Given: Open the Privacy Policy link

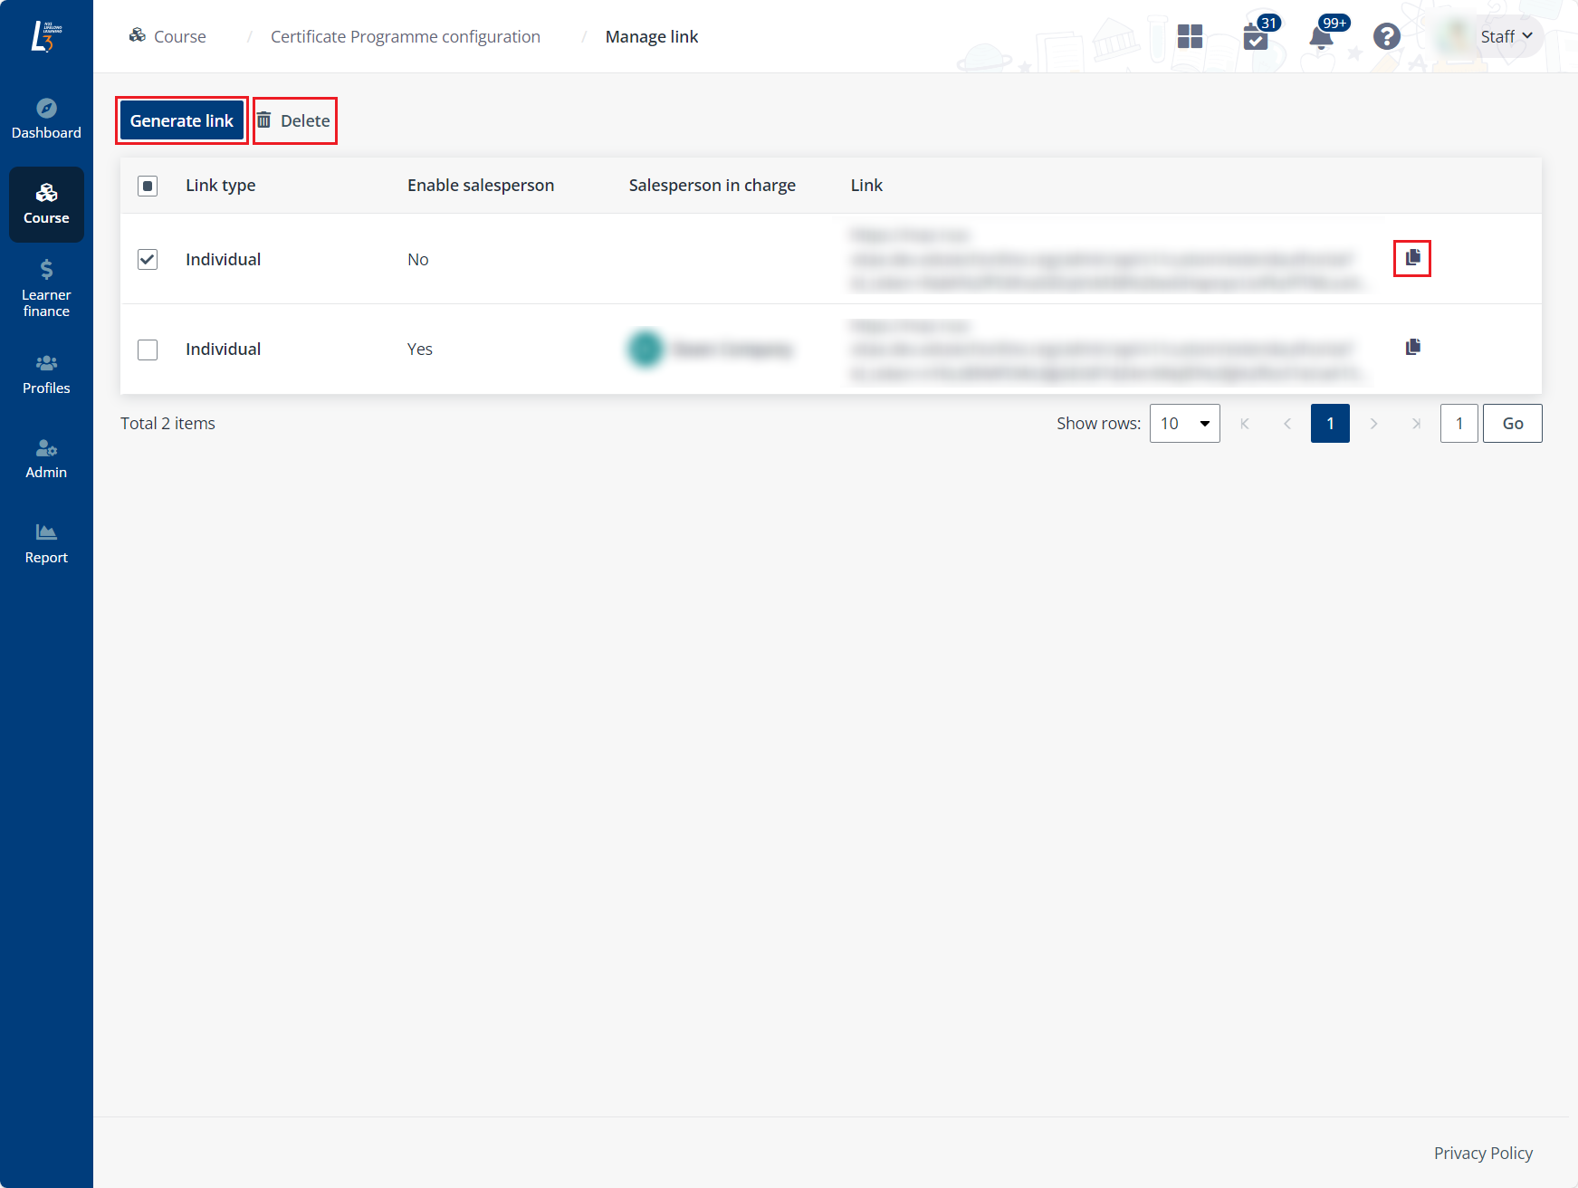Looking at the screenshot, I should 1482,1153.
